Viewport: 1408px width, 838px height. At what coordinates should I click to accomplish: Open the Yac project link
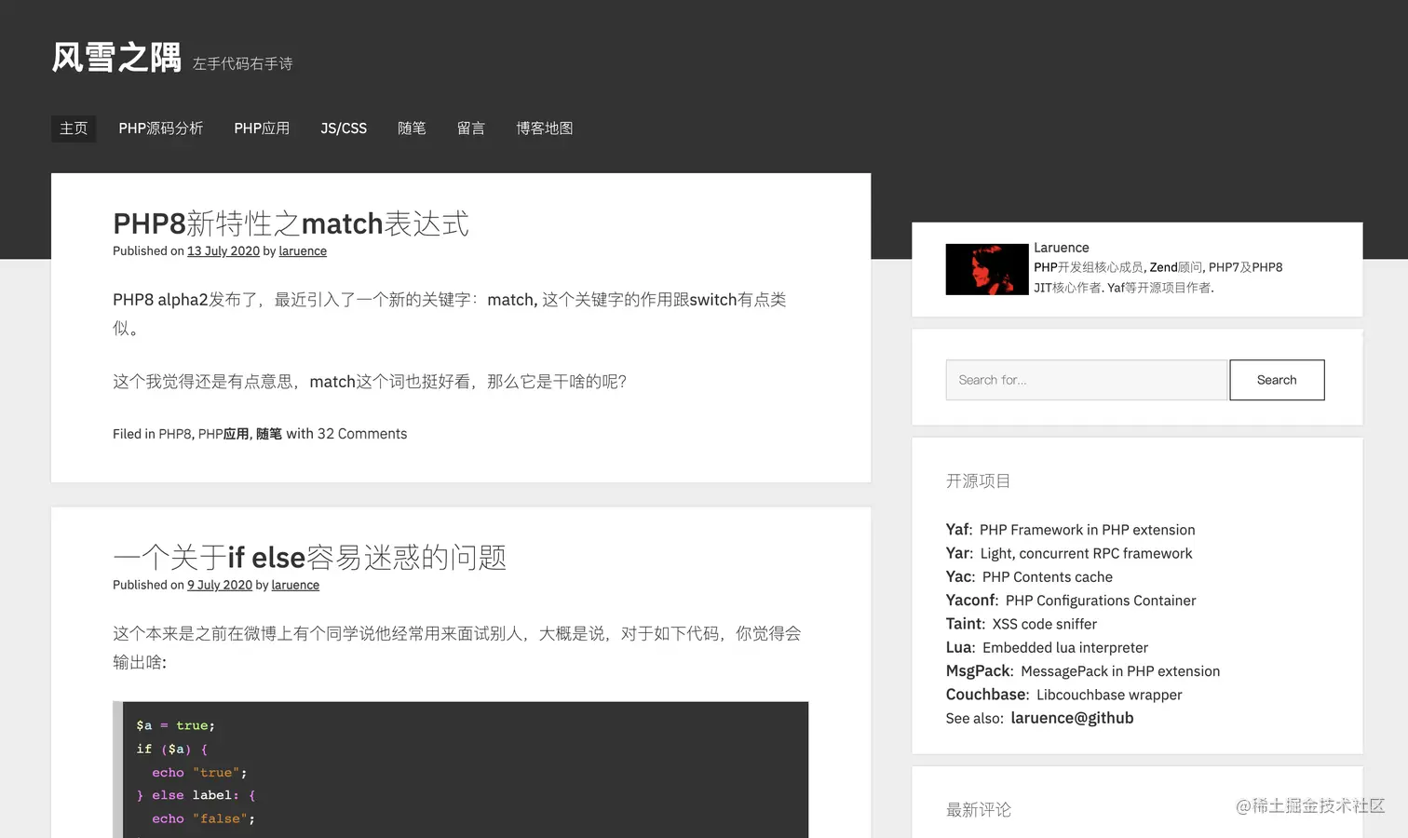coord(958,576)
